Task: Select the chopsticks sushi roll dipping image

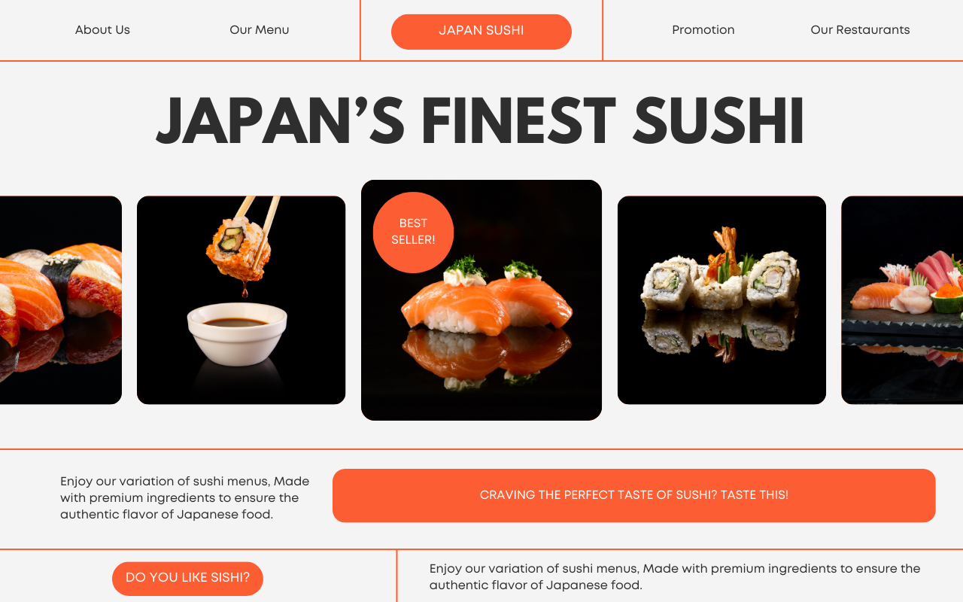Action: click(241, 300)
